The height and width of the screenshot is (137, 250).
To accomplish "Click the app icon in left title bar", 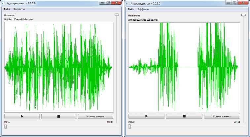I will pyautogui.click(x=4, y=3).
